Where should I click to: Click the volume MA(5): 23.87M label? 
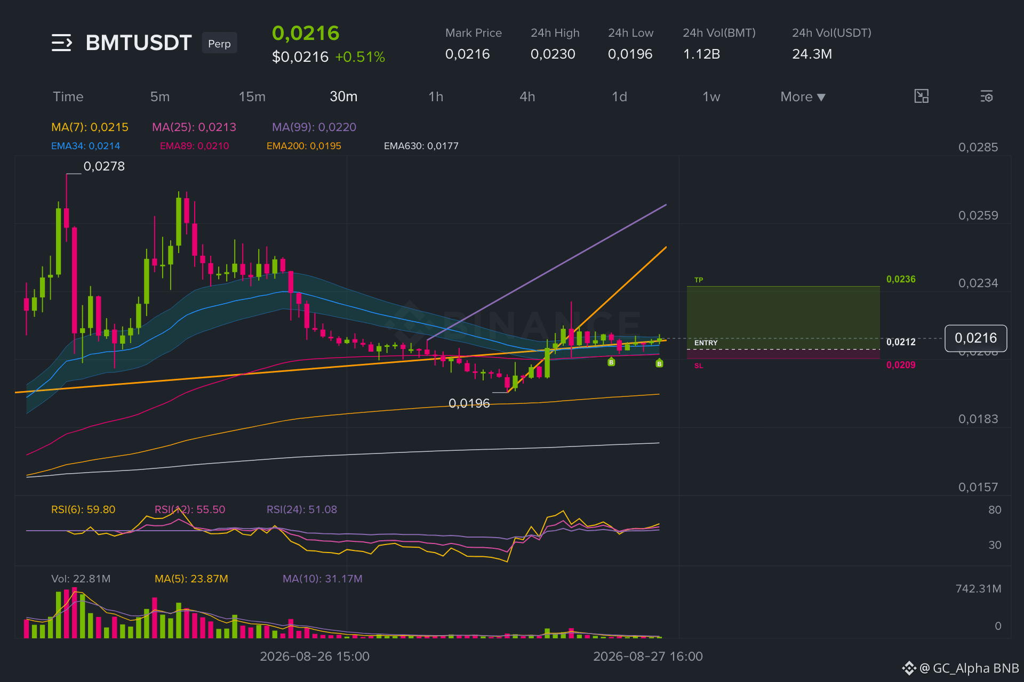(191, 579)
